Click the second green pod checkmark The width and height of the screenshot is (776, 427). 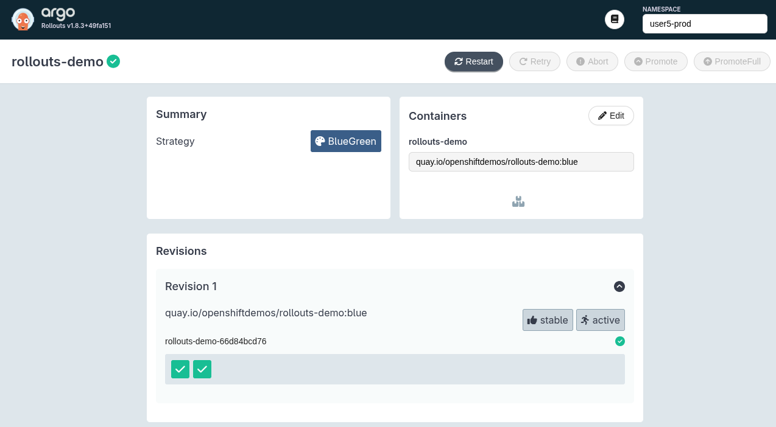(202, 369)
